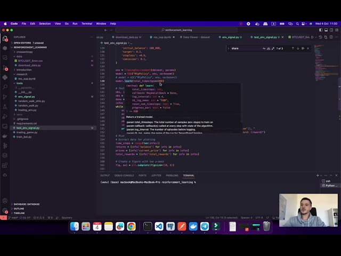This screenshot has height=256, width=341.
Task: Open the Docker whale view icon
Action: [5, 136]
